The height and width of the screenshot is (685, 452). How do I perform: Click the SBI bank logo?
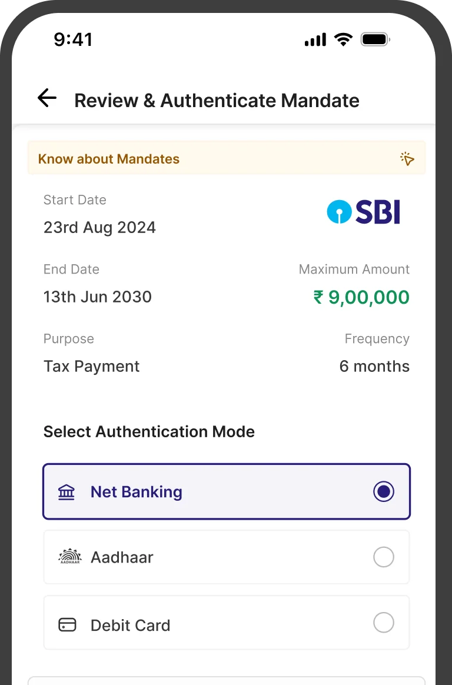(364, 212)
